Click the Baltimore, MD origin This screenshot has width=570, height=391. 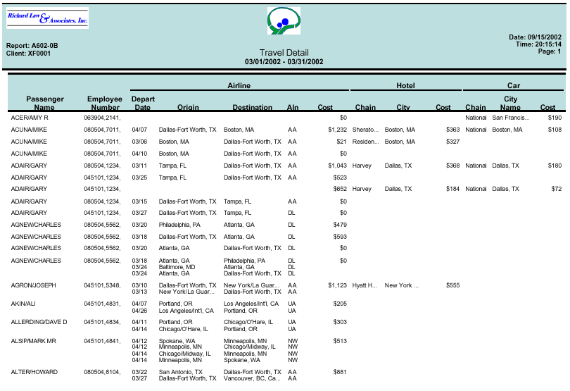(177, 267)
